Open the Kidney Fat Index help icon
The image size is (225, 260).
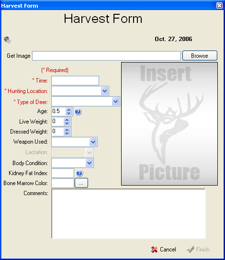point(79,173)
